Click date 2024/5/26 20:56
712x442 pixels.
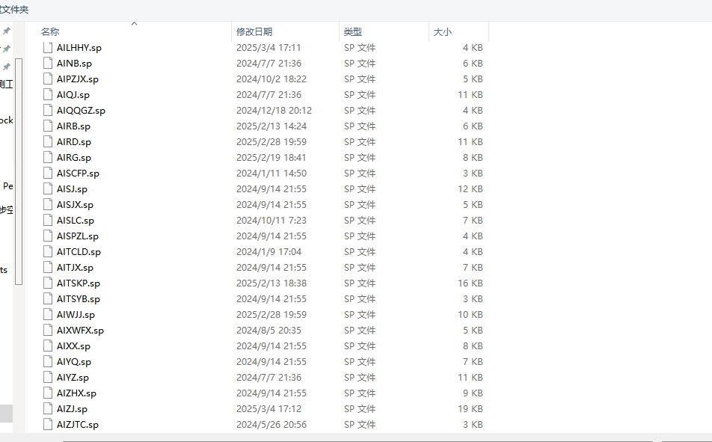[x=271, y=425]
